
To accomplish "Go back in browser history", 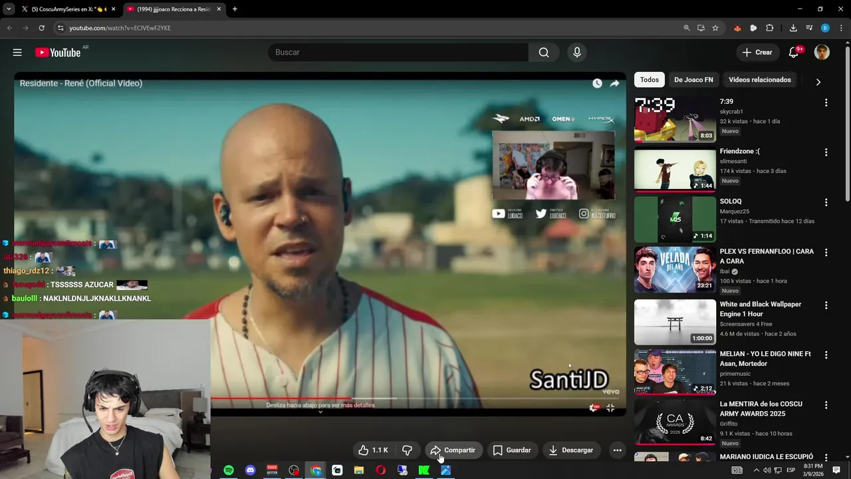I will coord(9,28).
